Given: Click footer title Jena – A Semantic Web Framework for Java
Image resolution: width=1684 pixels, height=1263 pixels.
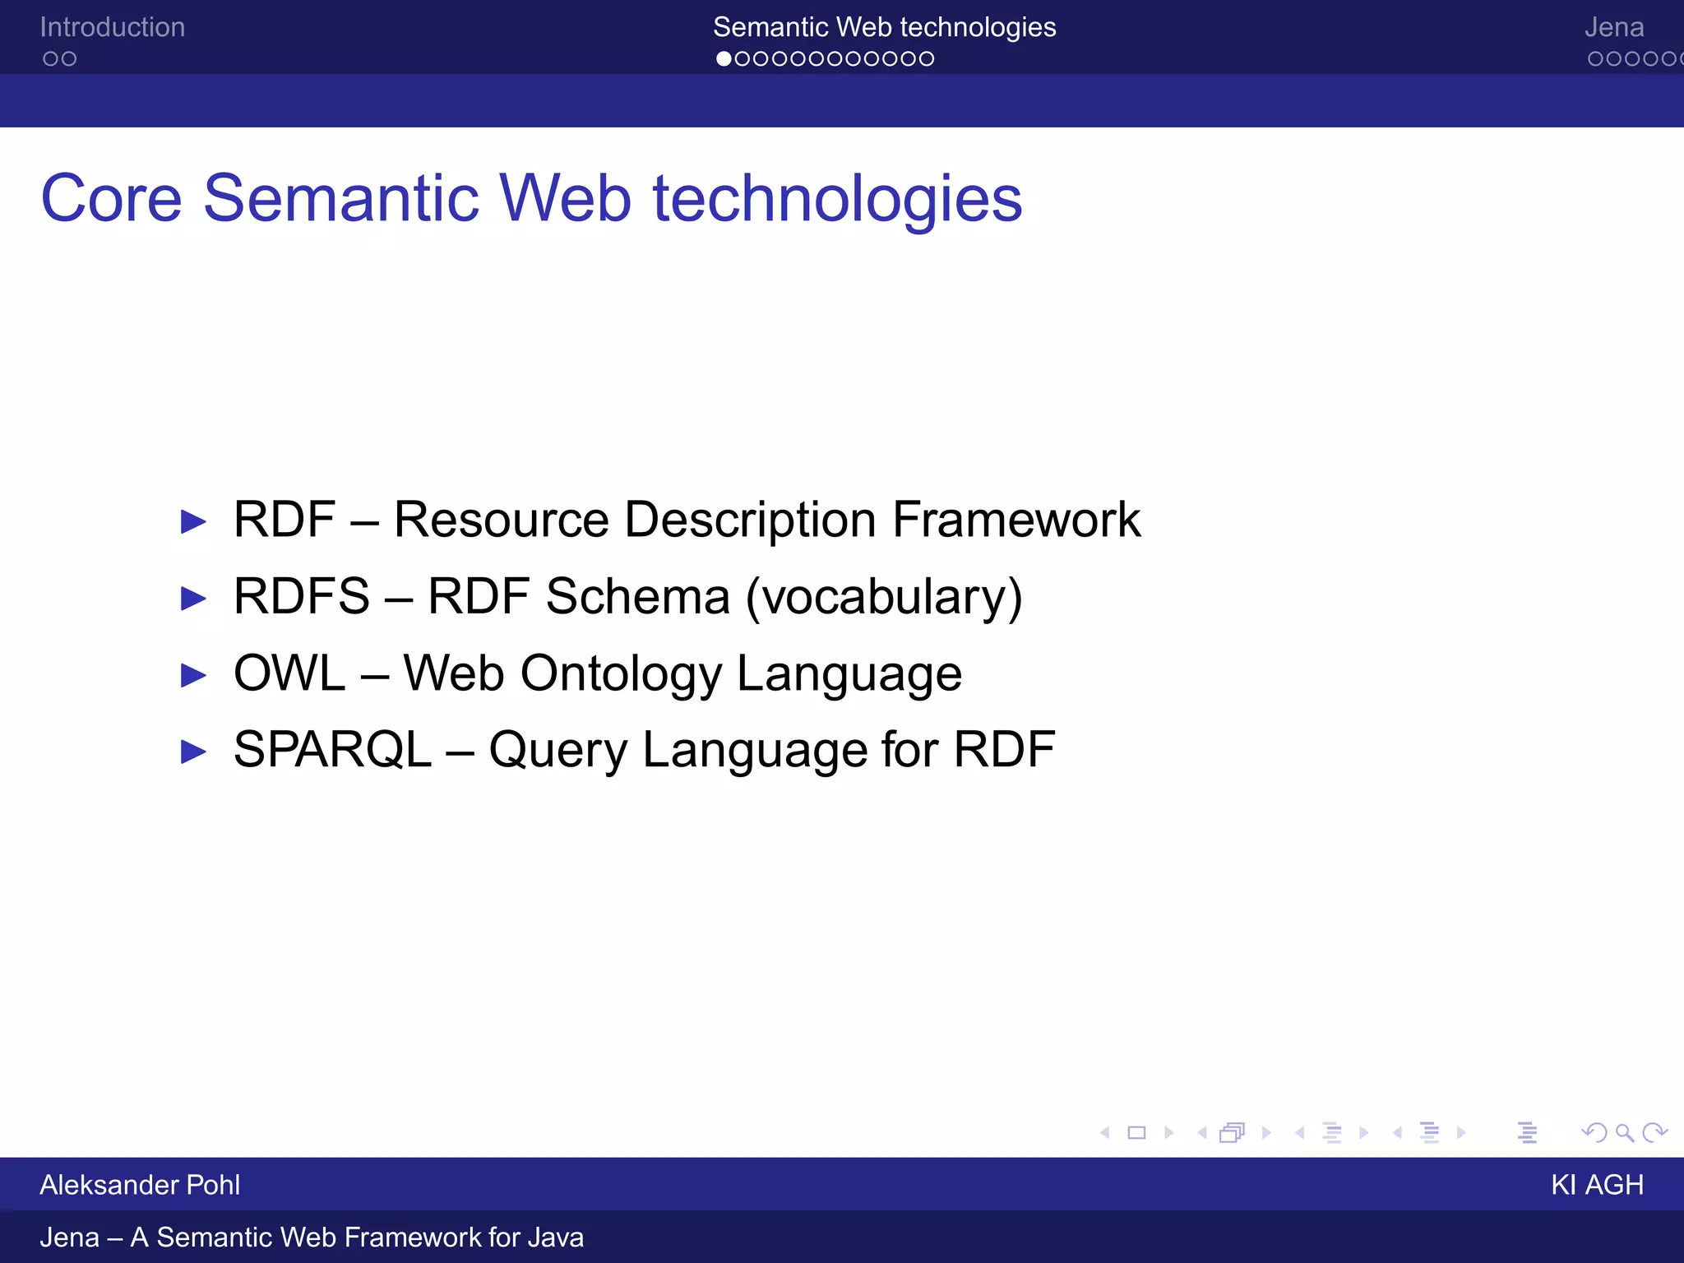Looking at the screenshot, I should pos(312,1238).
